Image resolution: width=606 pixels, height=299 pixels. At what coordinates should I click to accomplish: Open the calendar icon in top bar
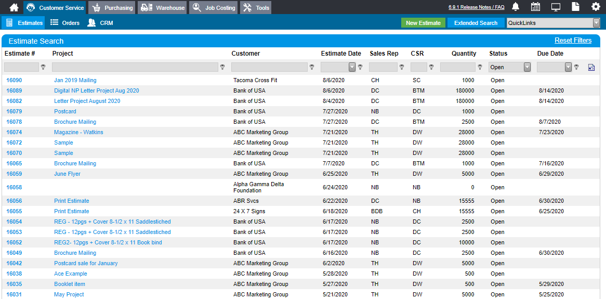[x=535, y=7]
